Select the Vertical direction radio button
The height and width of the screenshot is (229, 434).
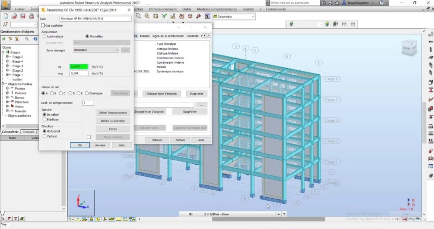(44, 136)
